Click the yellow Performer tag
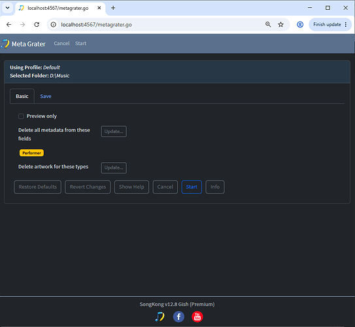Viewport: 355px width, 327px height. pos(31,153)
